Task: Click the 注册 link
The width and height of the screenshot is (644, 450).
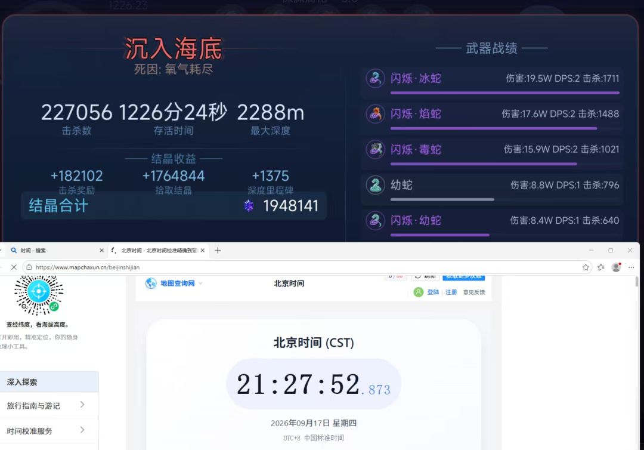Action: (x=451, y=292)
